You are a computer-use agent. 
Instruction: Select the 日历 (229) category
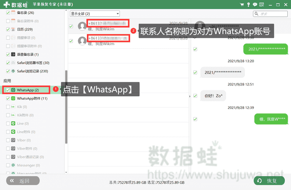point(25,30)
